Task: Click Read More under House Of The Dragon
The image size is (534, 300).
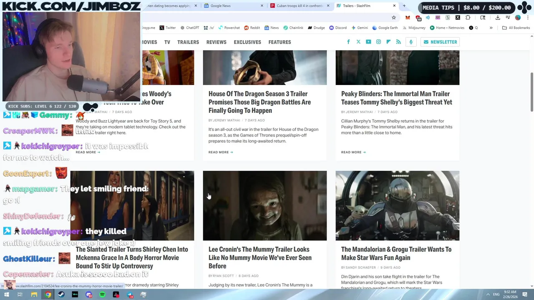Action: tap(221, 152)
